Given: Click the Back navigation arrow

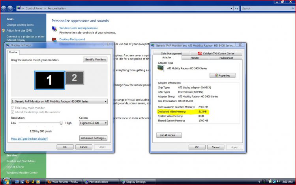Looking at the screenshot, I should pyautogui.click(x=4, y=8).
